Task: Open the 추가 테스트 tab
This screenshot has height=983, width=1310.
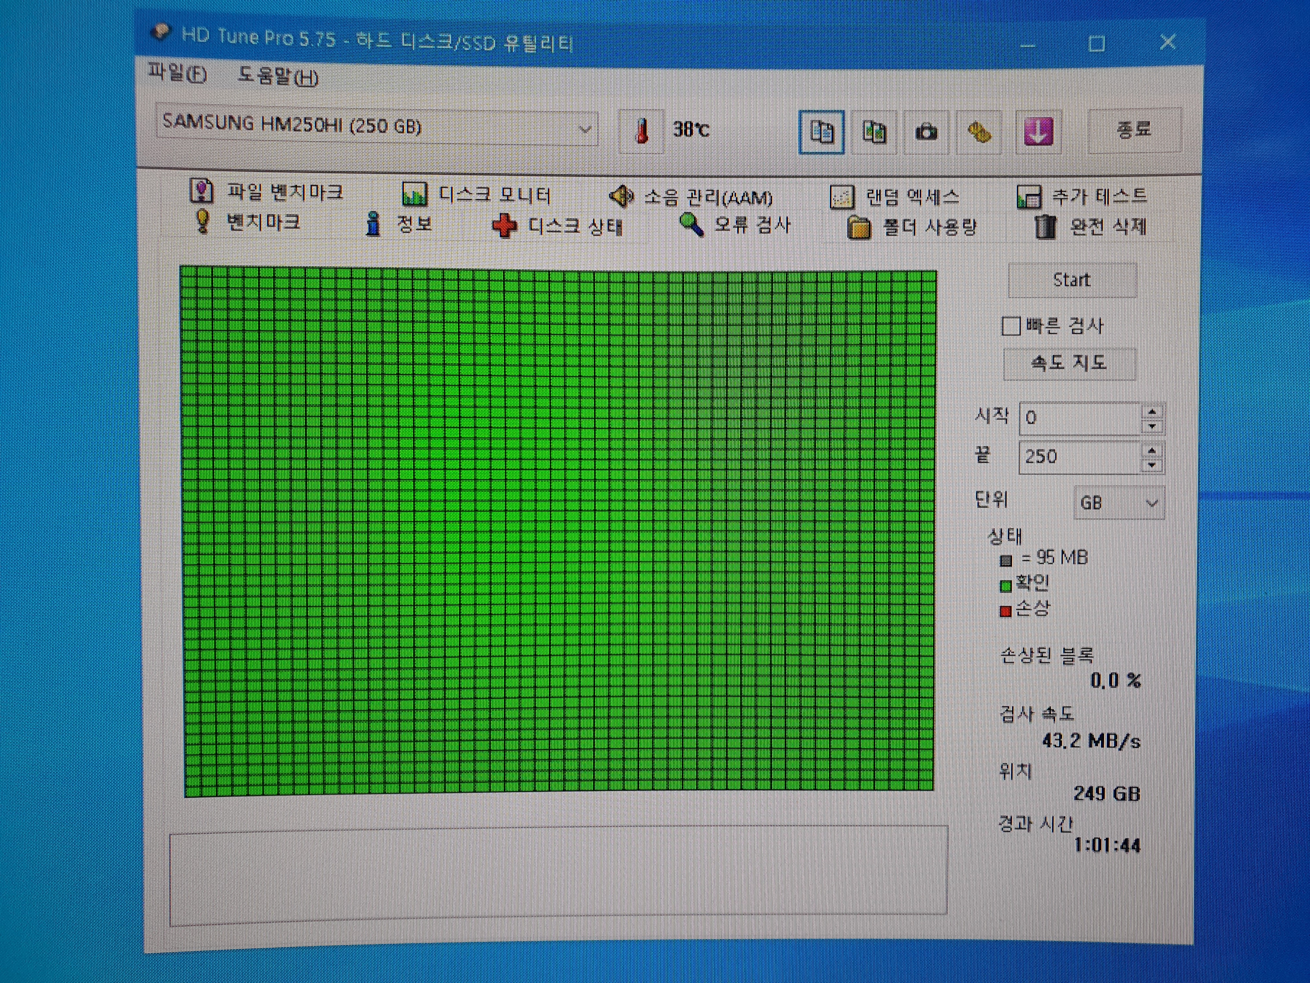Action: (x=1081, y=196)
